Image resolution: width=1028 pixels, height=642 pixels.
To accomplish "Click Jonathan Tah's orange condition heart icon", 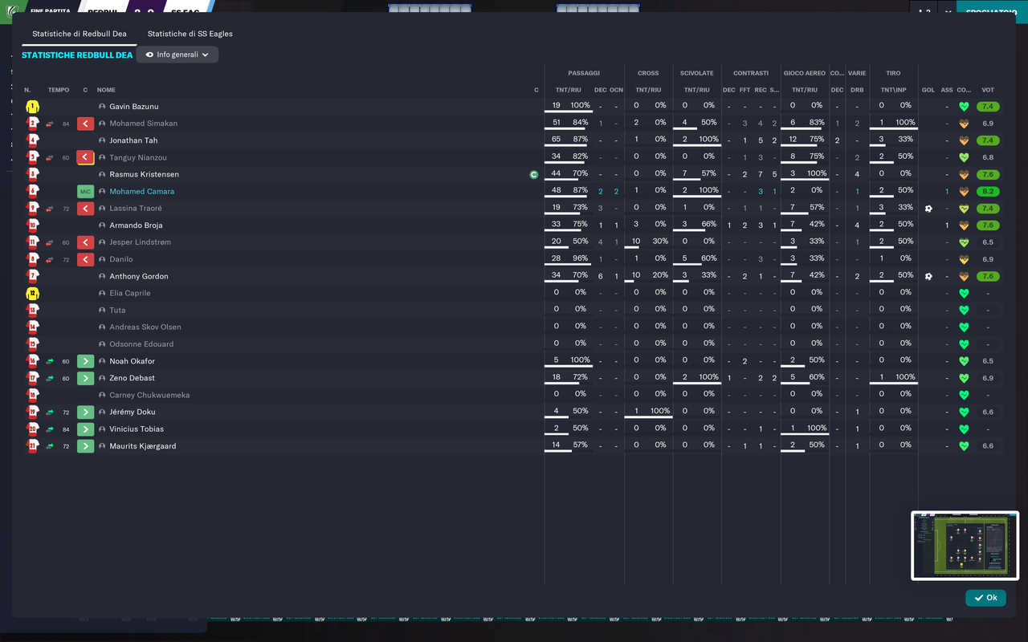I will point(964,140).
